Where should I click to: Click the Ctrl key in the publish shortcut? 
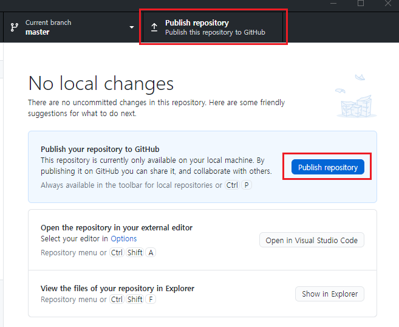232,185
